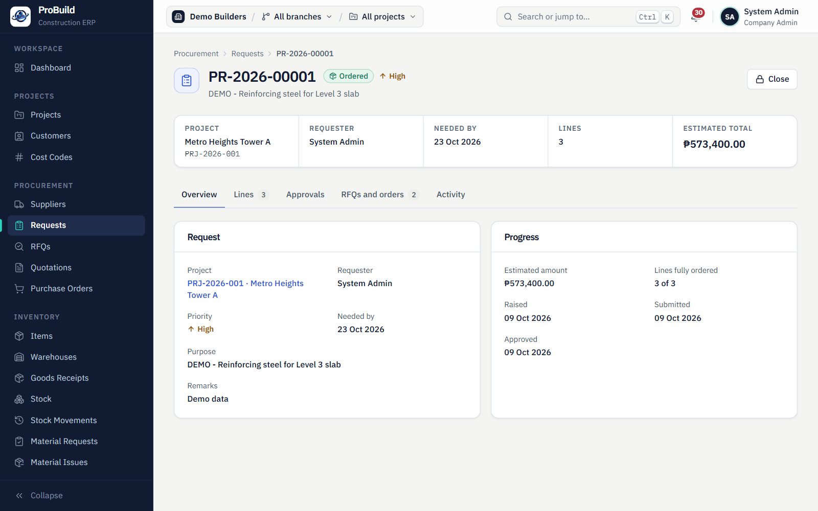This screenshot has height=511, width=818.
Task: Click the ProBuild logo icon
Action: [x=20, y=16]
